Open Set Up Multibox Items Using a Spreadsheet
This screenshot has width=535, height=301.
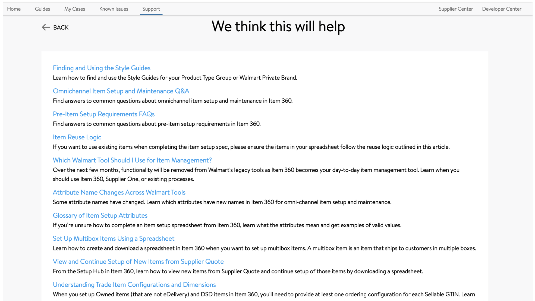pyautogui.click(x=114, y=239)
